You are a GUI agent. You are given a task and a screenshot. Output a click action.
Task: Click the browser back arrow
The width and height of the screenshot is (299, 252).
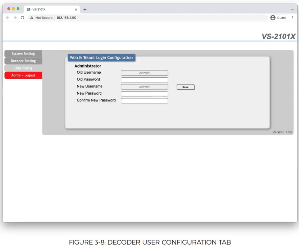click(7, 18)
